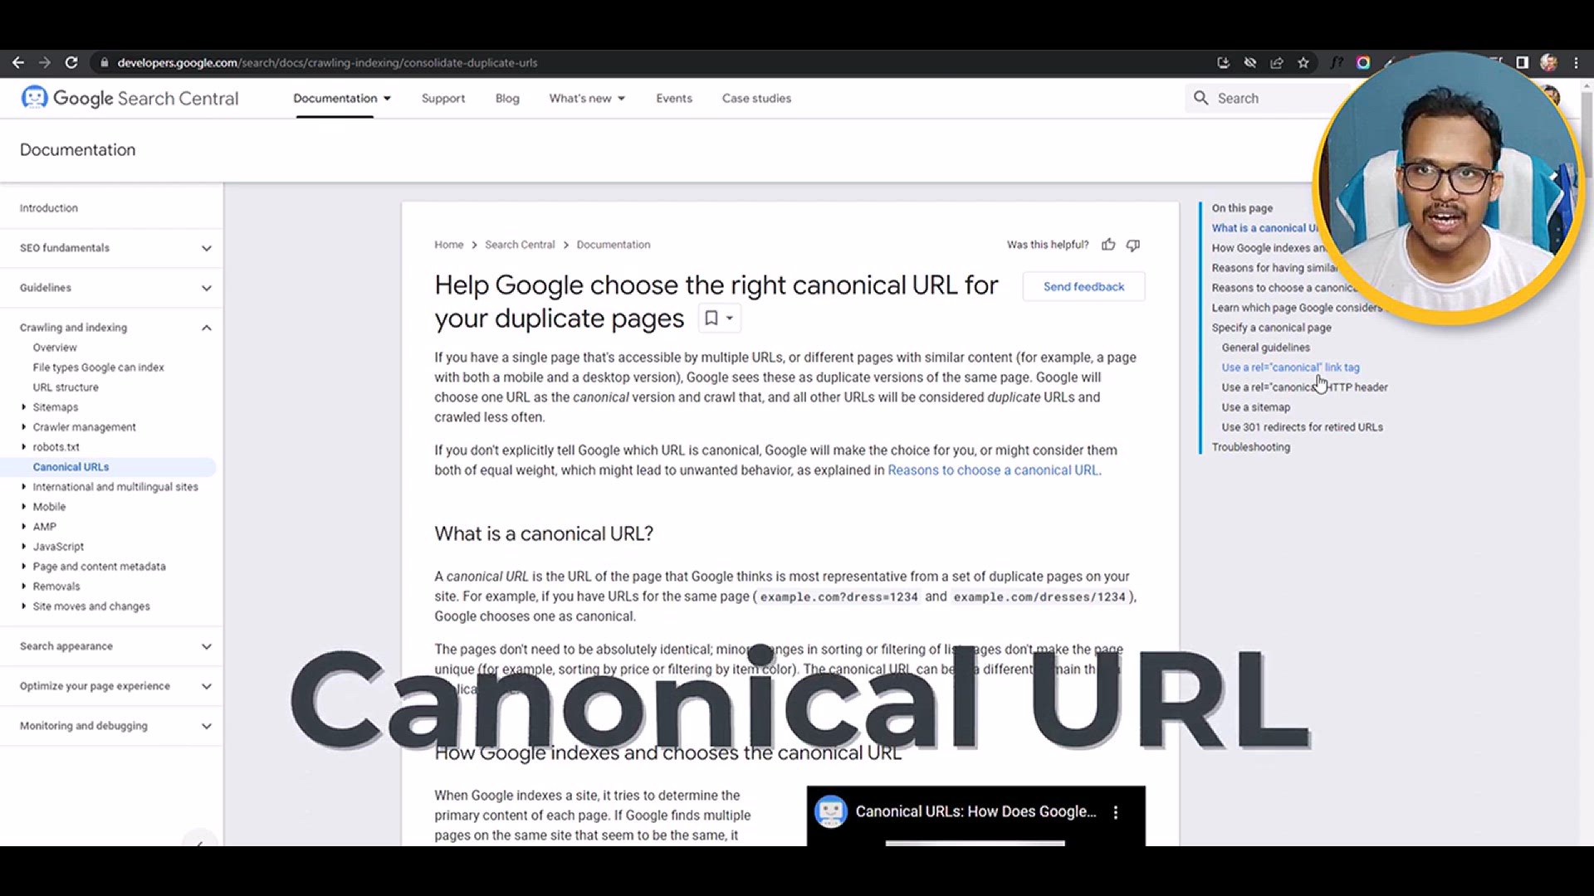Click the thumbs down not helpful icon
This screenshot has height=896, width=1594.
(1133, 245)
